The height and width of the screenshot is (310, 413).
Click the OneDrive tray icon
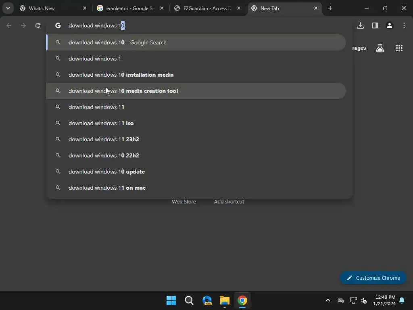pos(341,300)
